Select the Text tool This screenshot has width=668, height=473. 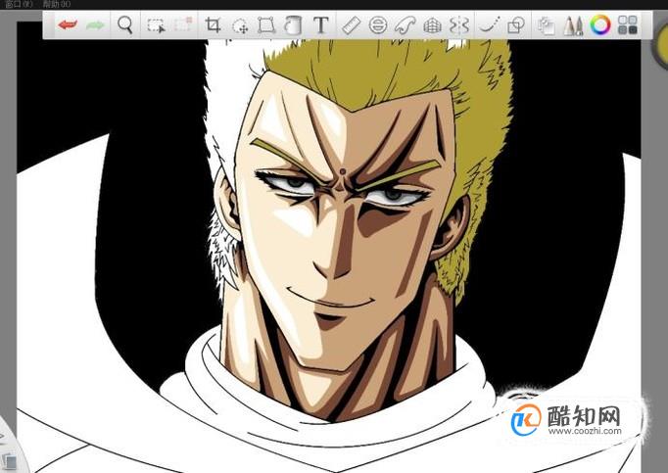(x=321, y=25)
